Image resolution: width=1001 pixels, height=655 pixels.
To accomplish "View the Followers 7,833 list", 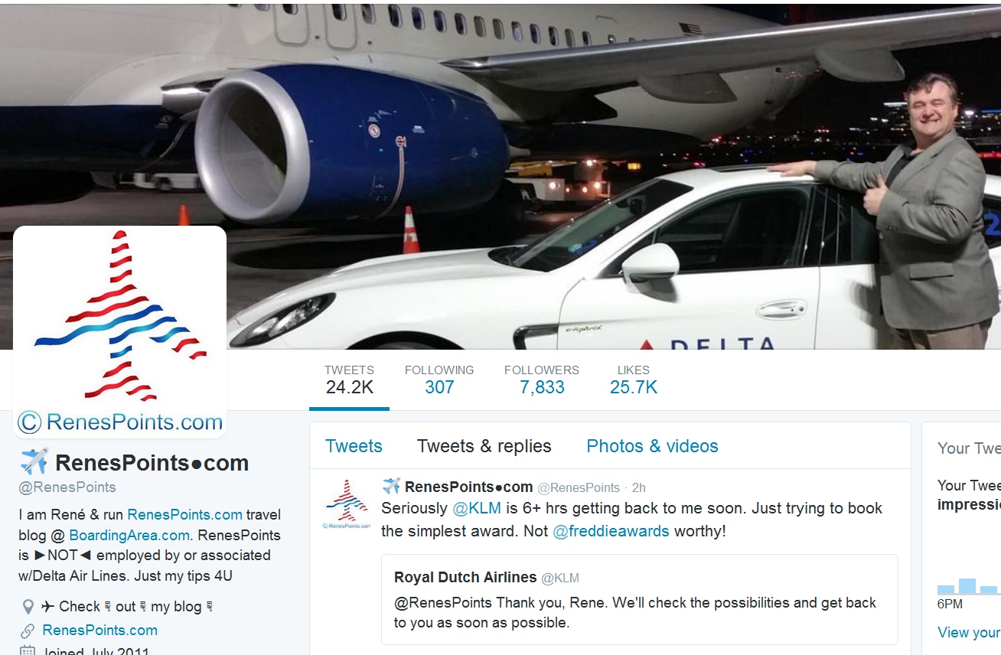I will point(542,380).
